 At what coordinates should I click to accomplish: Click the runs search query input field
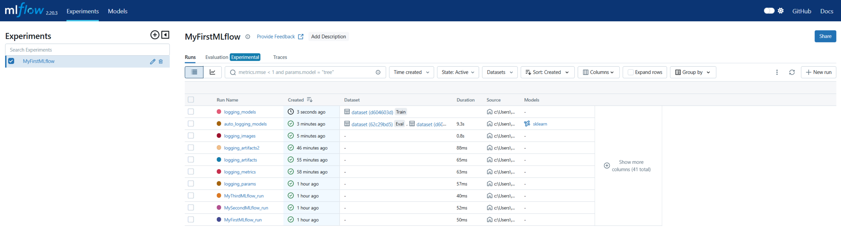click(x=305, y=72)
